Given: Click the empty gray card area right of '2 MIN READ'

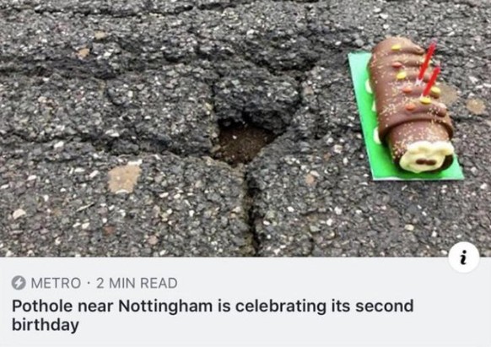Looking at the screenshot, I should point(313,283).
